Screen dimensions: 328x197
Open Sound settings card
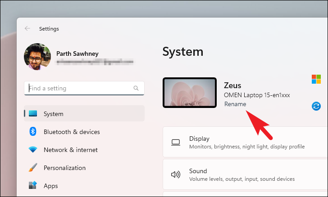pyautogui.click(x=245, y=175)
